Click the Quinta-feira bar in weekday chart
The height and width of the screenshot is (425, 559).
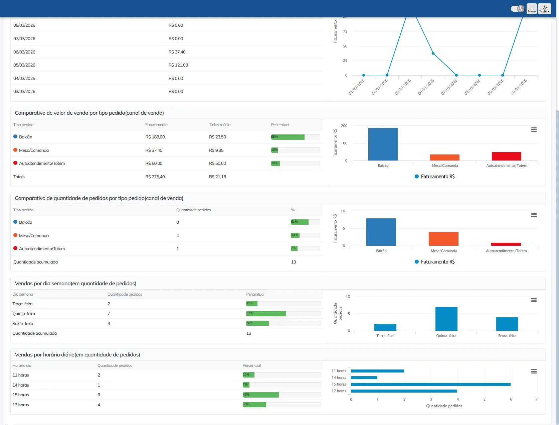446,319
